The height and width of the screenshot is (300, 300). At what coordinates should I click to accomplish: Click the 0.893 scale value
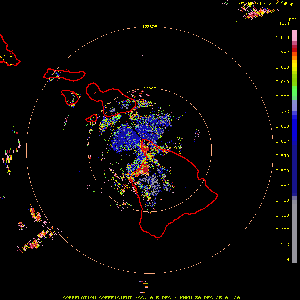tap(282, 67)
